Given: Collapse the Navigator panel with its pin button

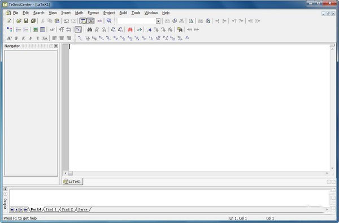Looking at the screenshot, I should 51,46.
